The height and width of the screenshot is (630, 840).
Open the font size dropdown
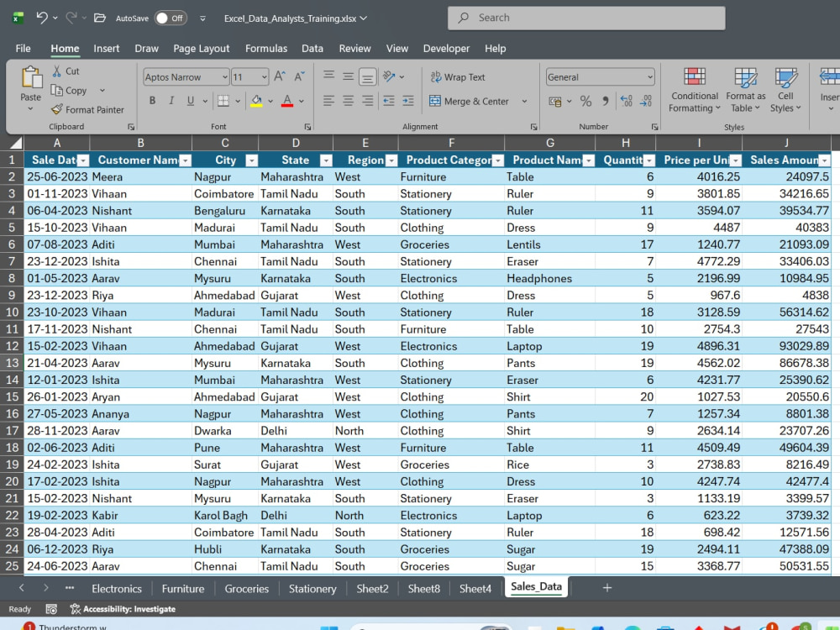click(264, 77)
